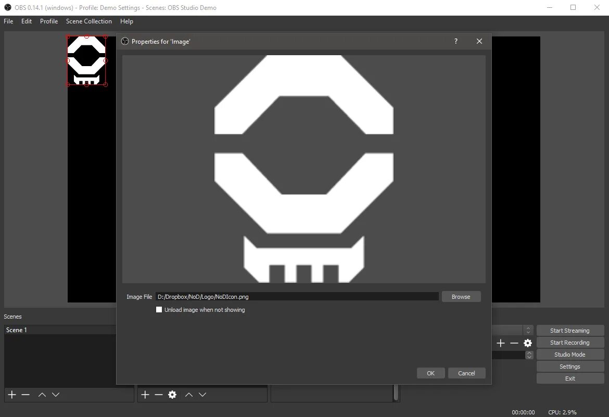The height and width of the screenshot is (417, 609).
Task: Enable 'Unload image when not showing' checkbox
Action: click(159, 310)
